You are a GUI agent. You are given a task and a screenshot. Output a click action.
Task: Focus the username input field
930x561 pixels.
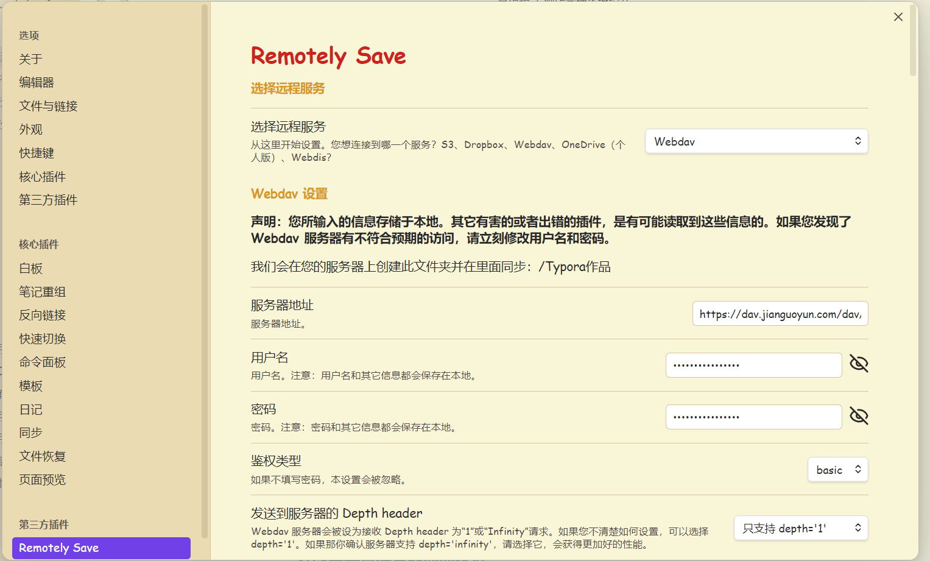753,365
